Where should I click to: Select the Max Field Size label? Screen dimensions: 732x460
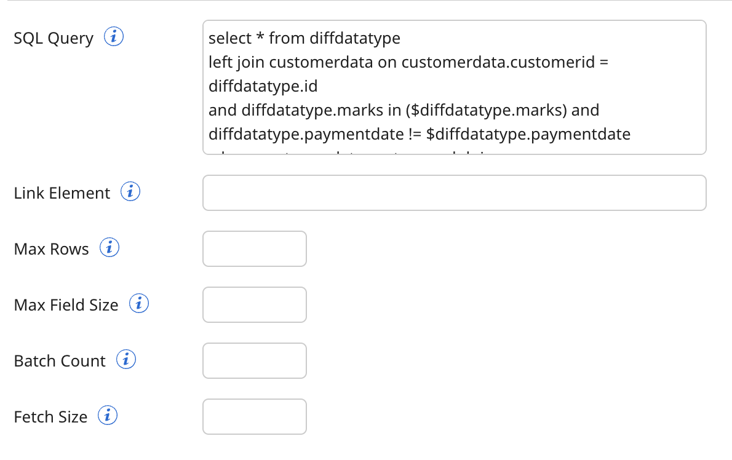(x=66, y=304)
